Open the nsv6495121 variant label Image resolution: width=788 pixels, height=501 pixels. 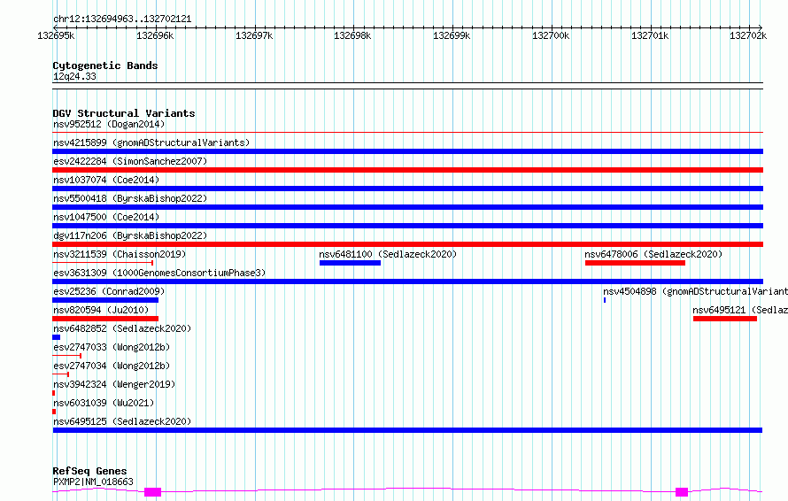740,310
